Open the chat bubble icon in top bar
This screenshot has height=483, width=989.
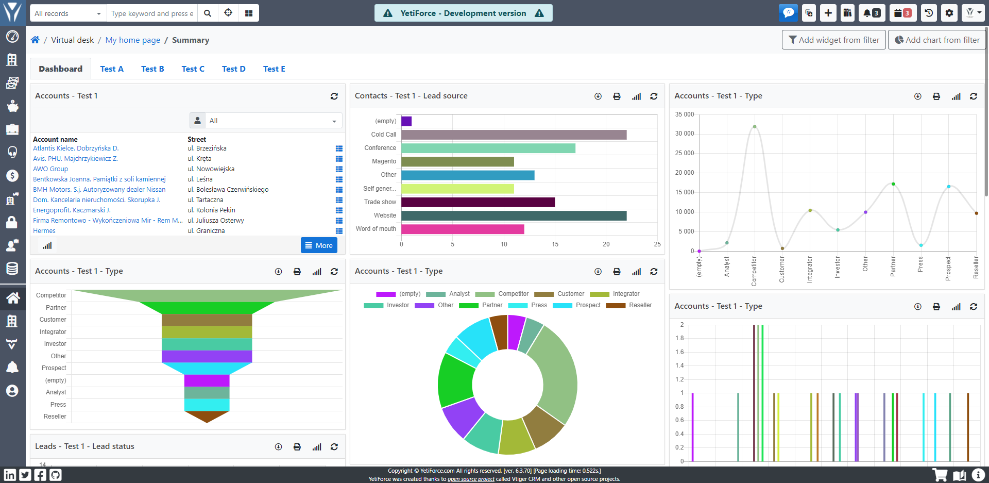tap(788, 13)
